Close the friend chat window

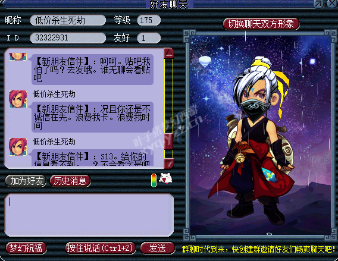click(x=332, y=3)
